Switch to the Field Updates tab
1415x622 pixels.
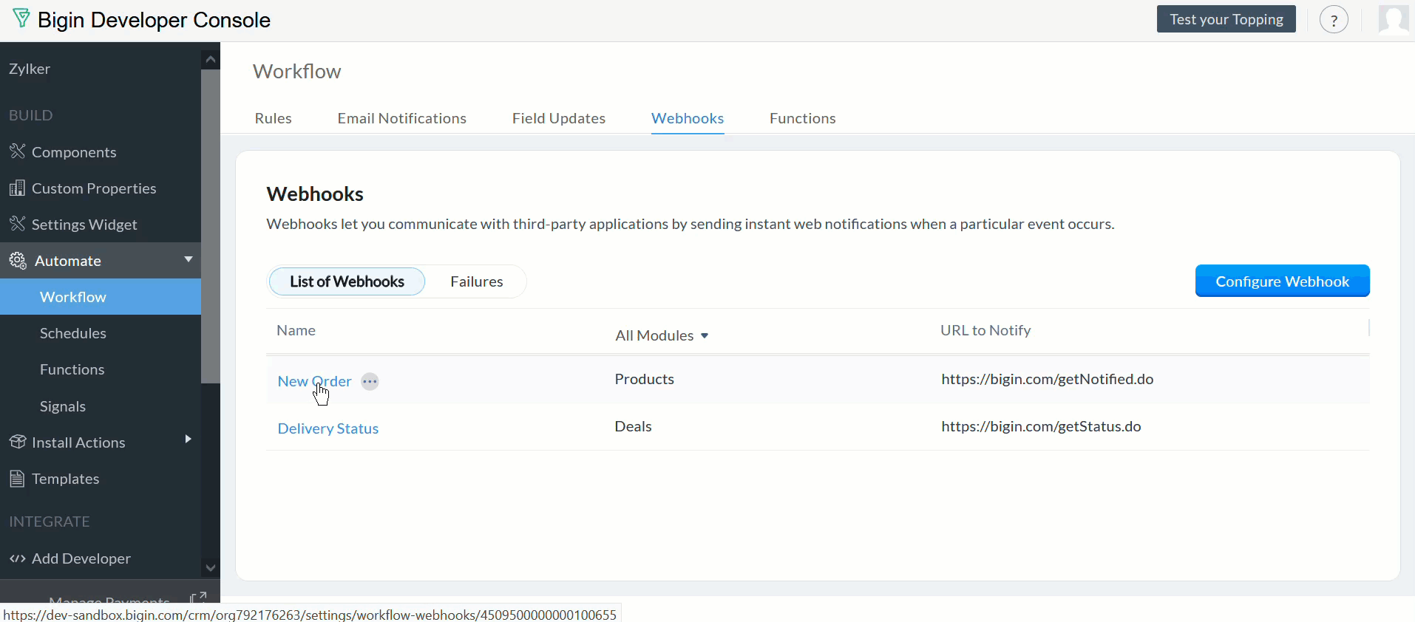558,118
